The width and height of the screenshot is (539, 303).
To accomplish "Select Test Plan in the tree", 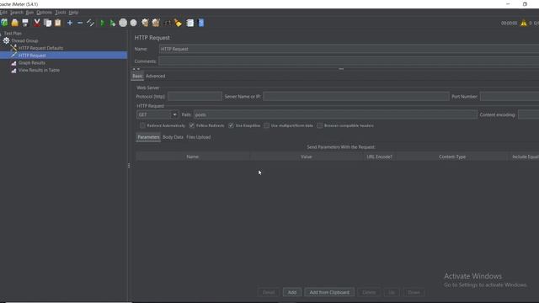I will click(x=13, y=34).
